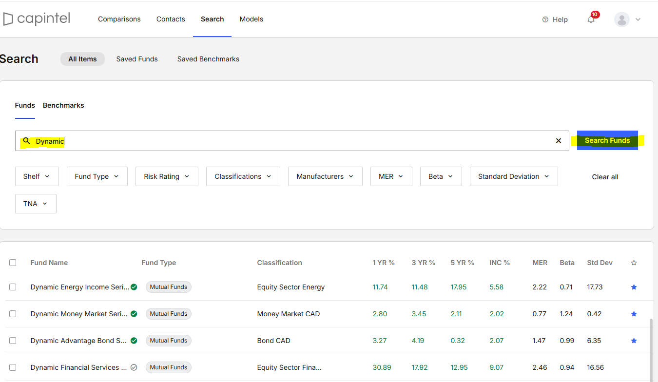Sort by INC % column header
Viewport: 658px width, 382px height.
tap(500, 263)
